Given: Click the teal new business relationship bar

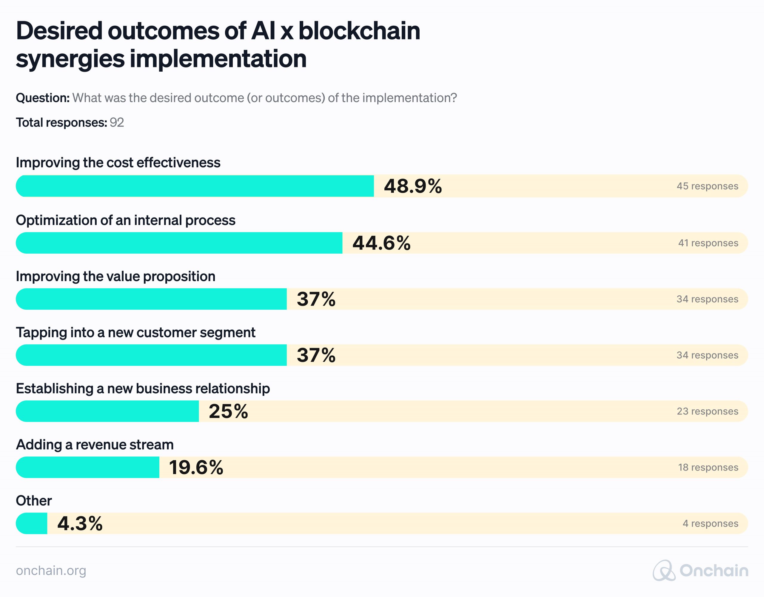Looking at the screenshot, I should coord(107,411).
